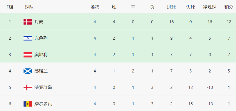This screenshot has height=111, width=236.
Task: Open the 摩尔多瓦 team page
Action: (x=43, y=104)
